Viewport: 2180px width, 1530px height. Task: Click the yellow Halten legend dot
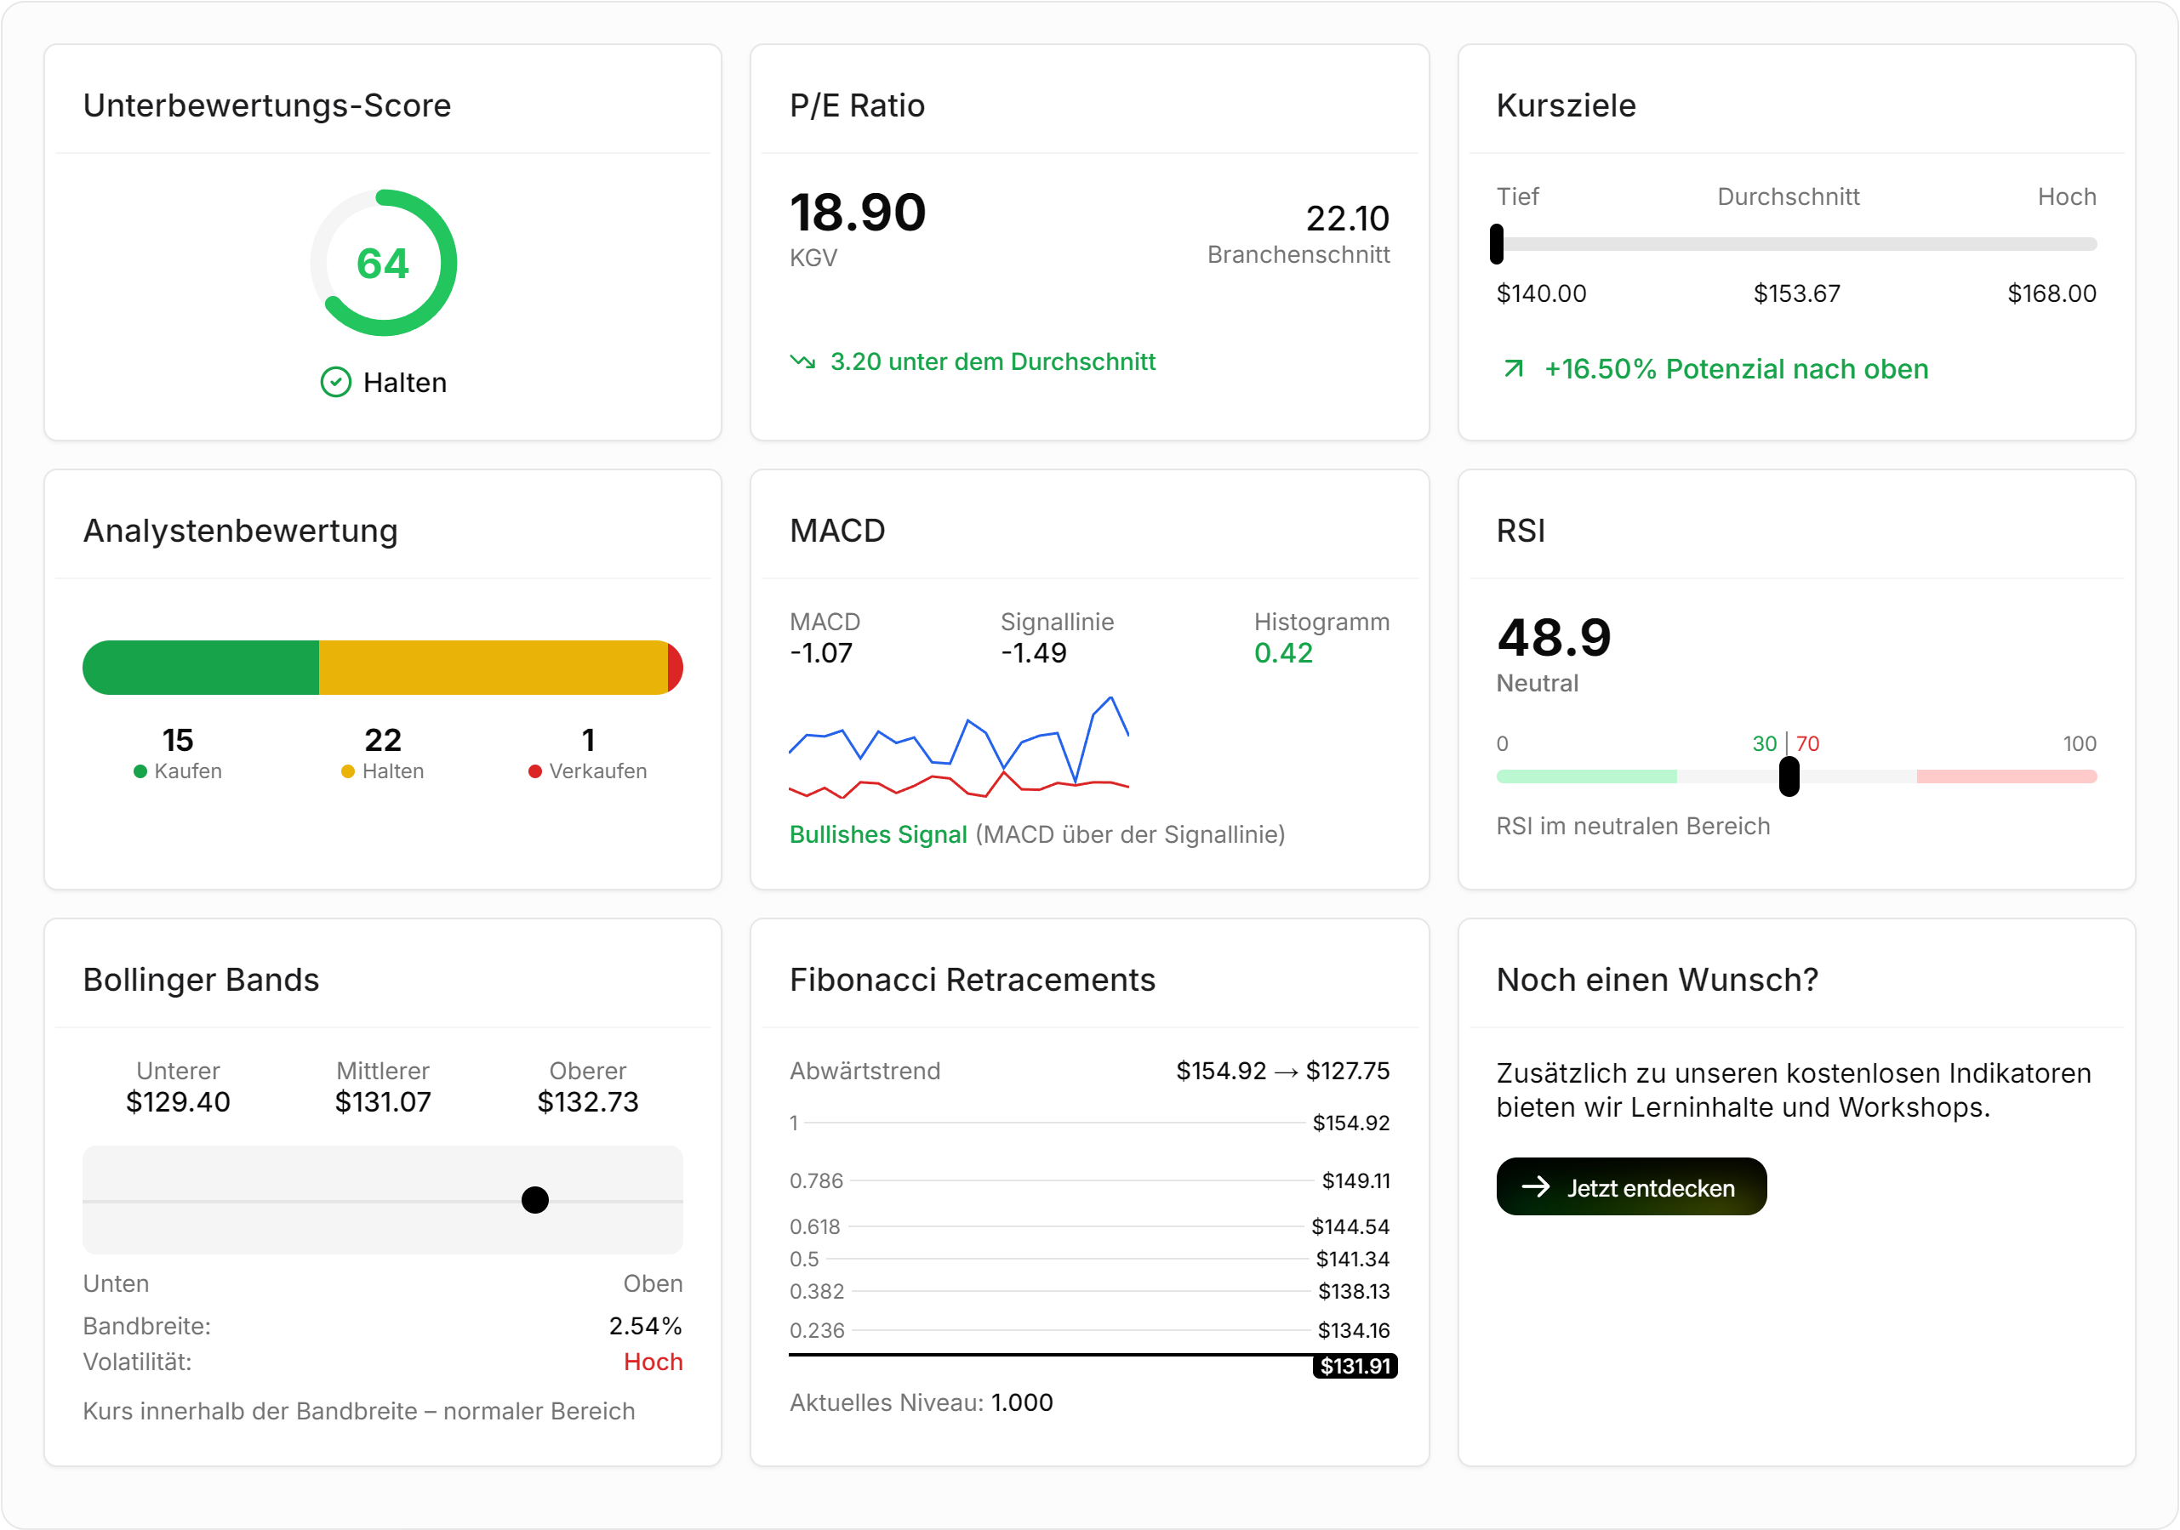coord(347,771)
